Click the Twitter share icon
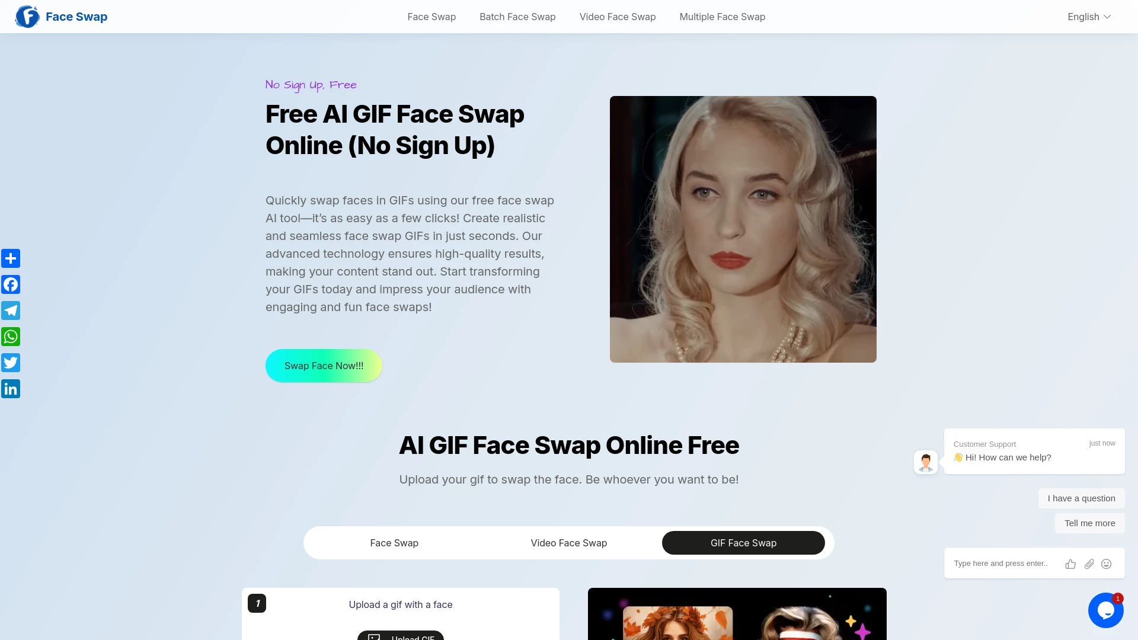 click(x=11, y=363)
